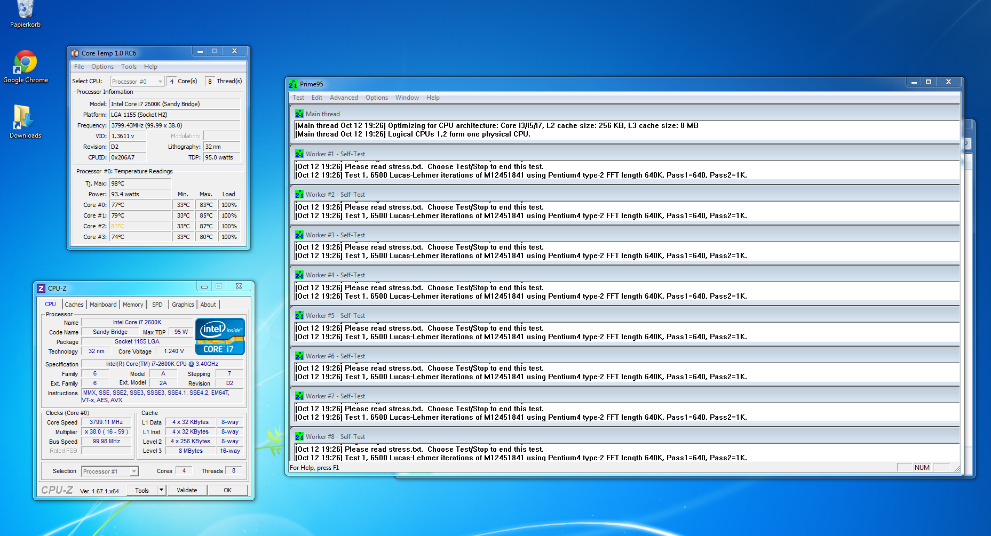Viewport: 991px width, 536px height.
Task: Switch to the Graphics tab in CPU-Z
Action: (x=183, y=305)
